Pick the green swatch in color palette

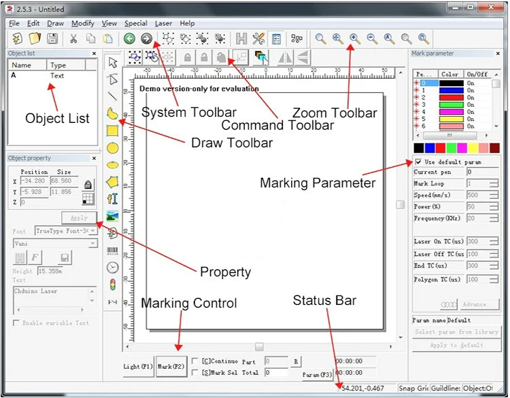click(451, 148)
